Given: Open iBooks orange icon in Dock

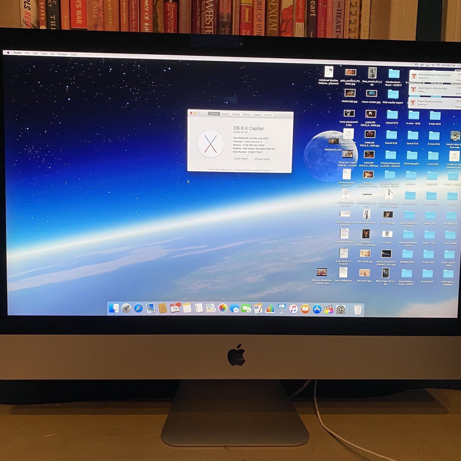Looking at the screenshot, I should click(x=305, y=309).
